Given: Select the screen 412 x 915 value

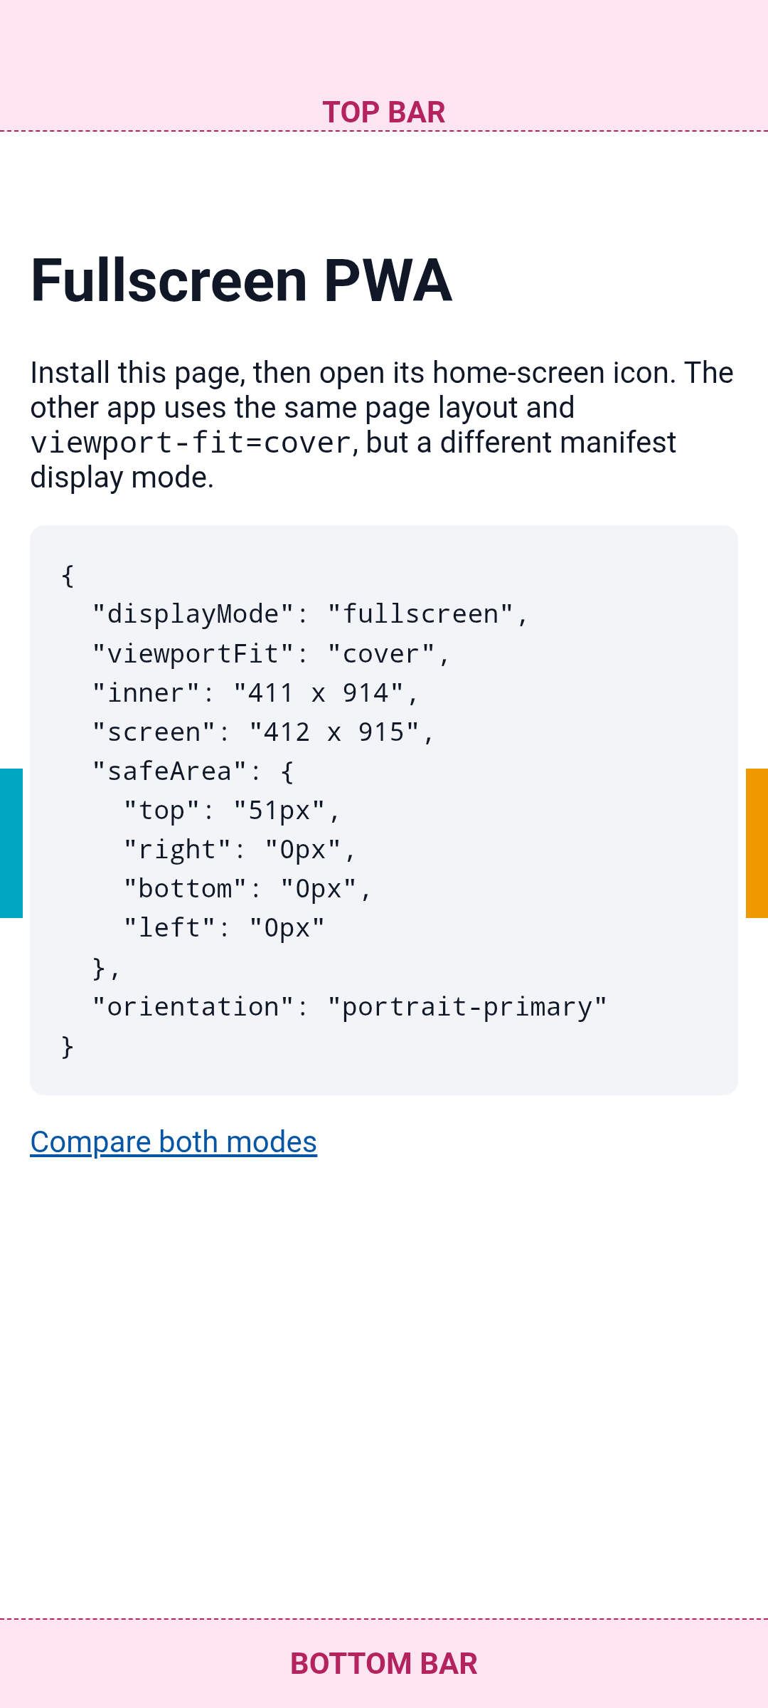Looking at the screenshot, I should [334, 732].
